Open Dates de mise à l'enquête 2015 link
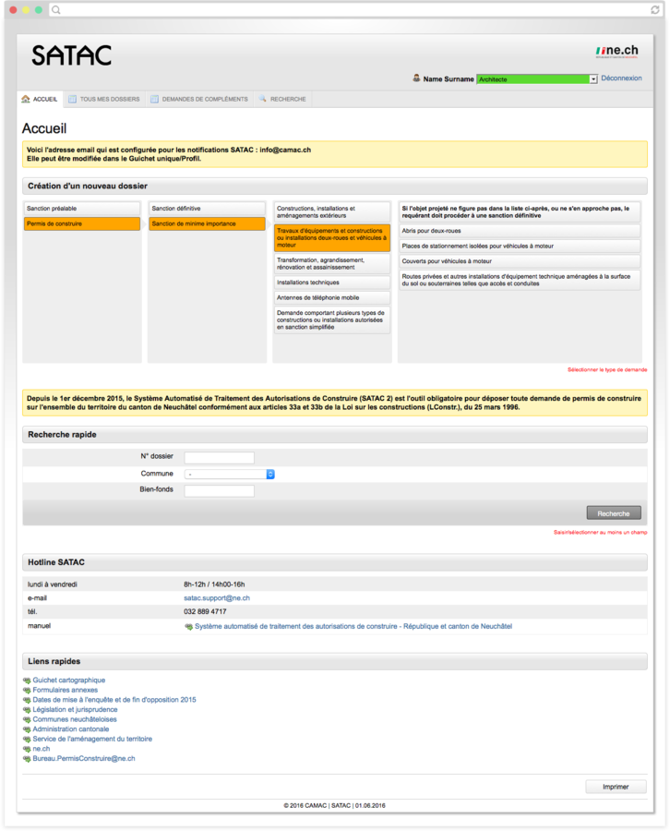This screenshot has width=670, height=831. click(114, 700)
